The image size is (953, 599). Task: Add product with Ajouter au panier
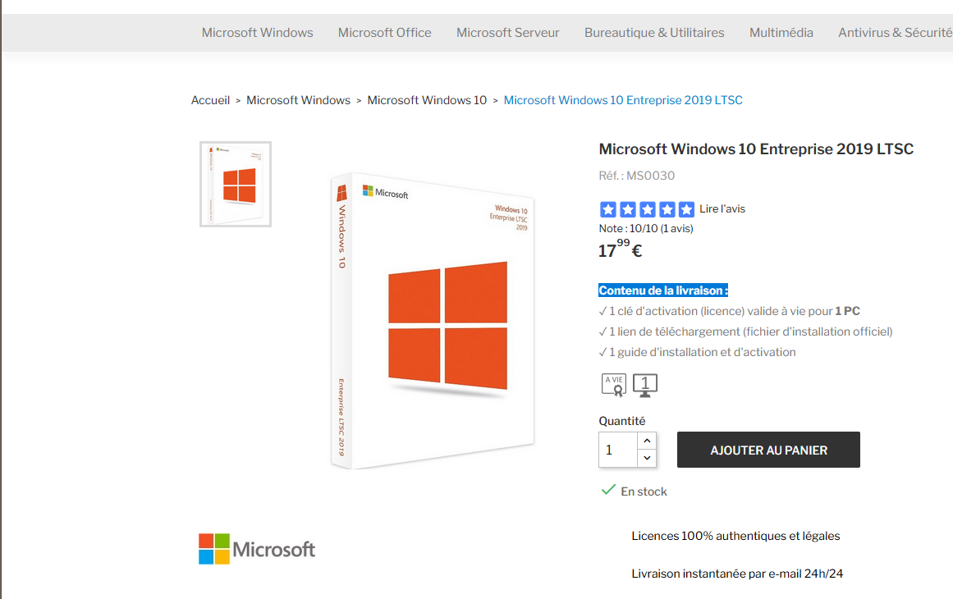pyautogui.click(x=768, y=450)
